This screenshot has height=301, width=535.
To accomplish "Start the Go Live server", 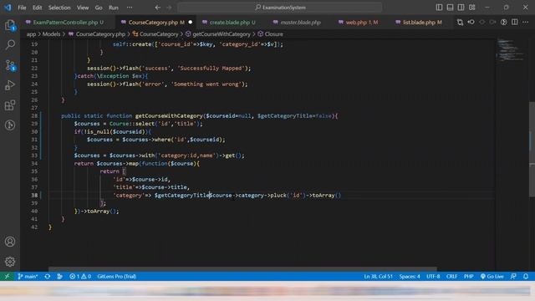I will coord(492,277).
